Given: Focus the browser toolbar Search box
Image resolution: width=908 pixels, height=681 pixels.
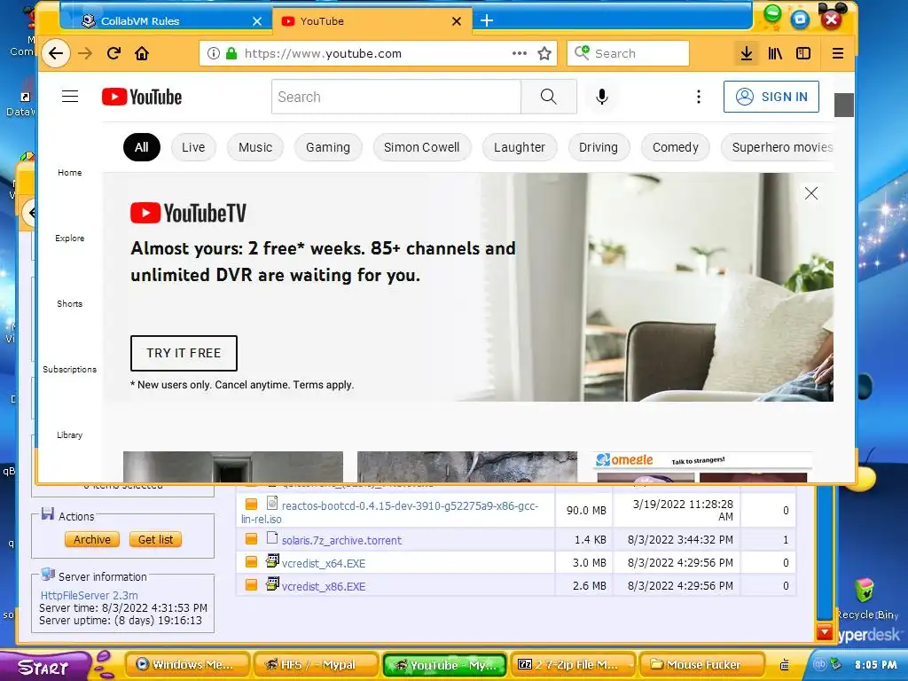Looking at the screenshot, I should click(629, 54).
